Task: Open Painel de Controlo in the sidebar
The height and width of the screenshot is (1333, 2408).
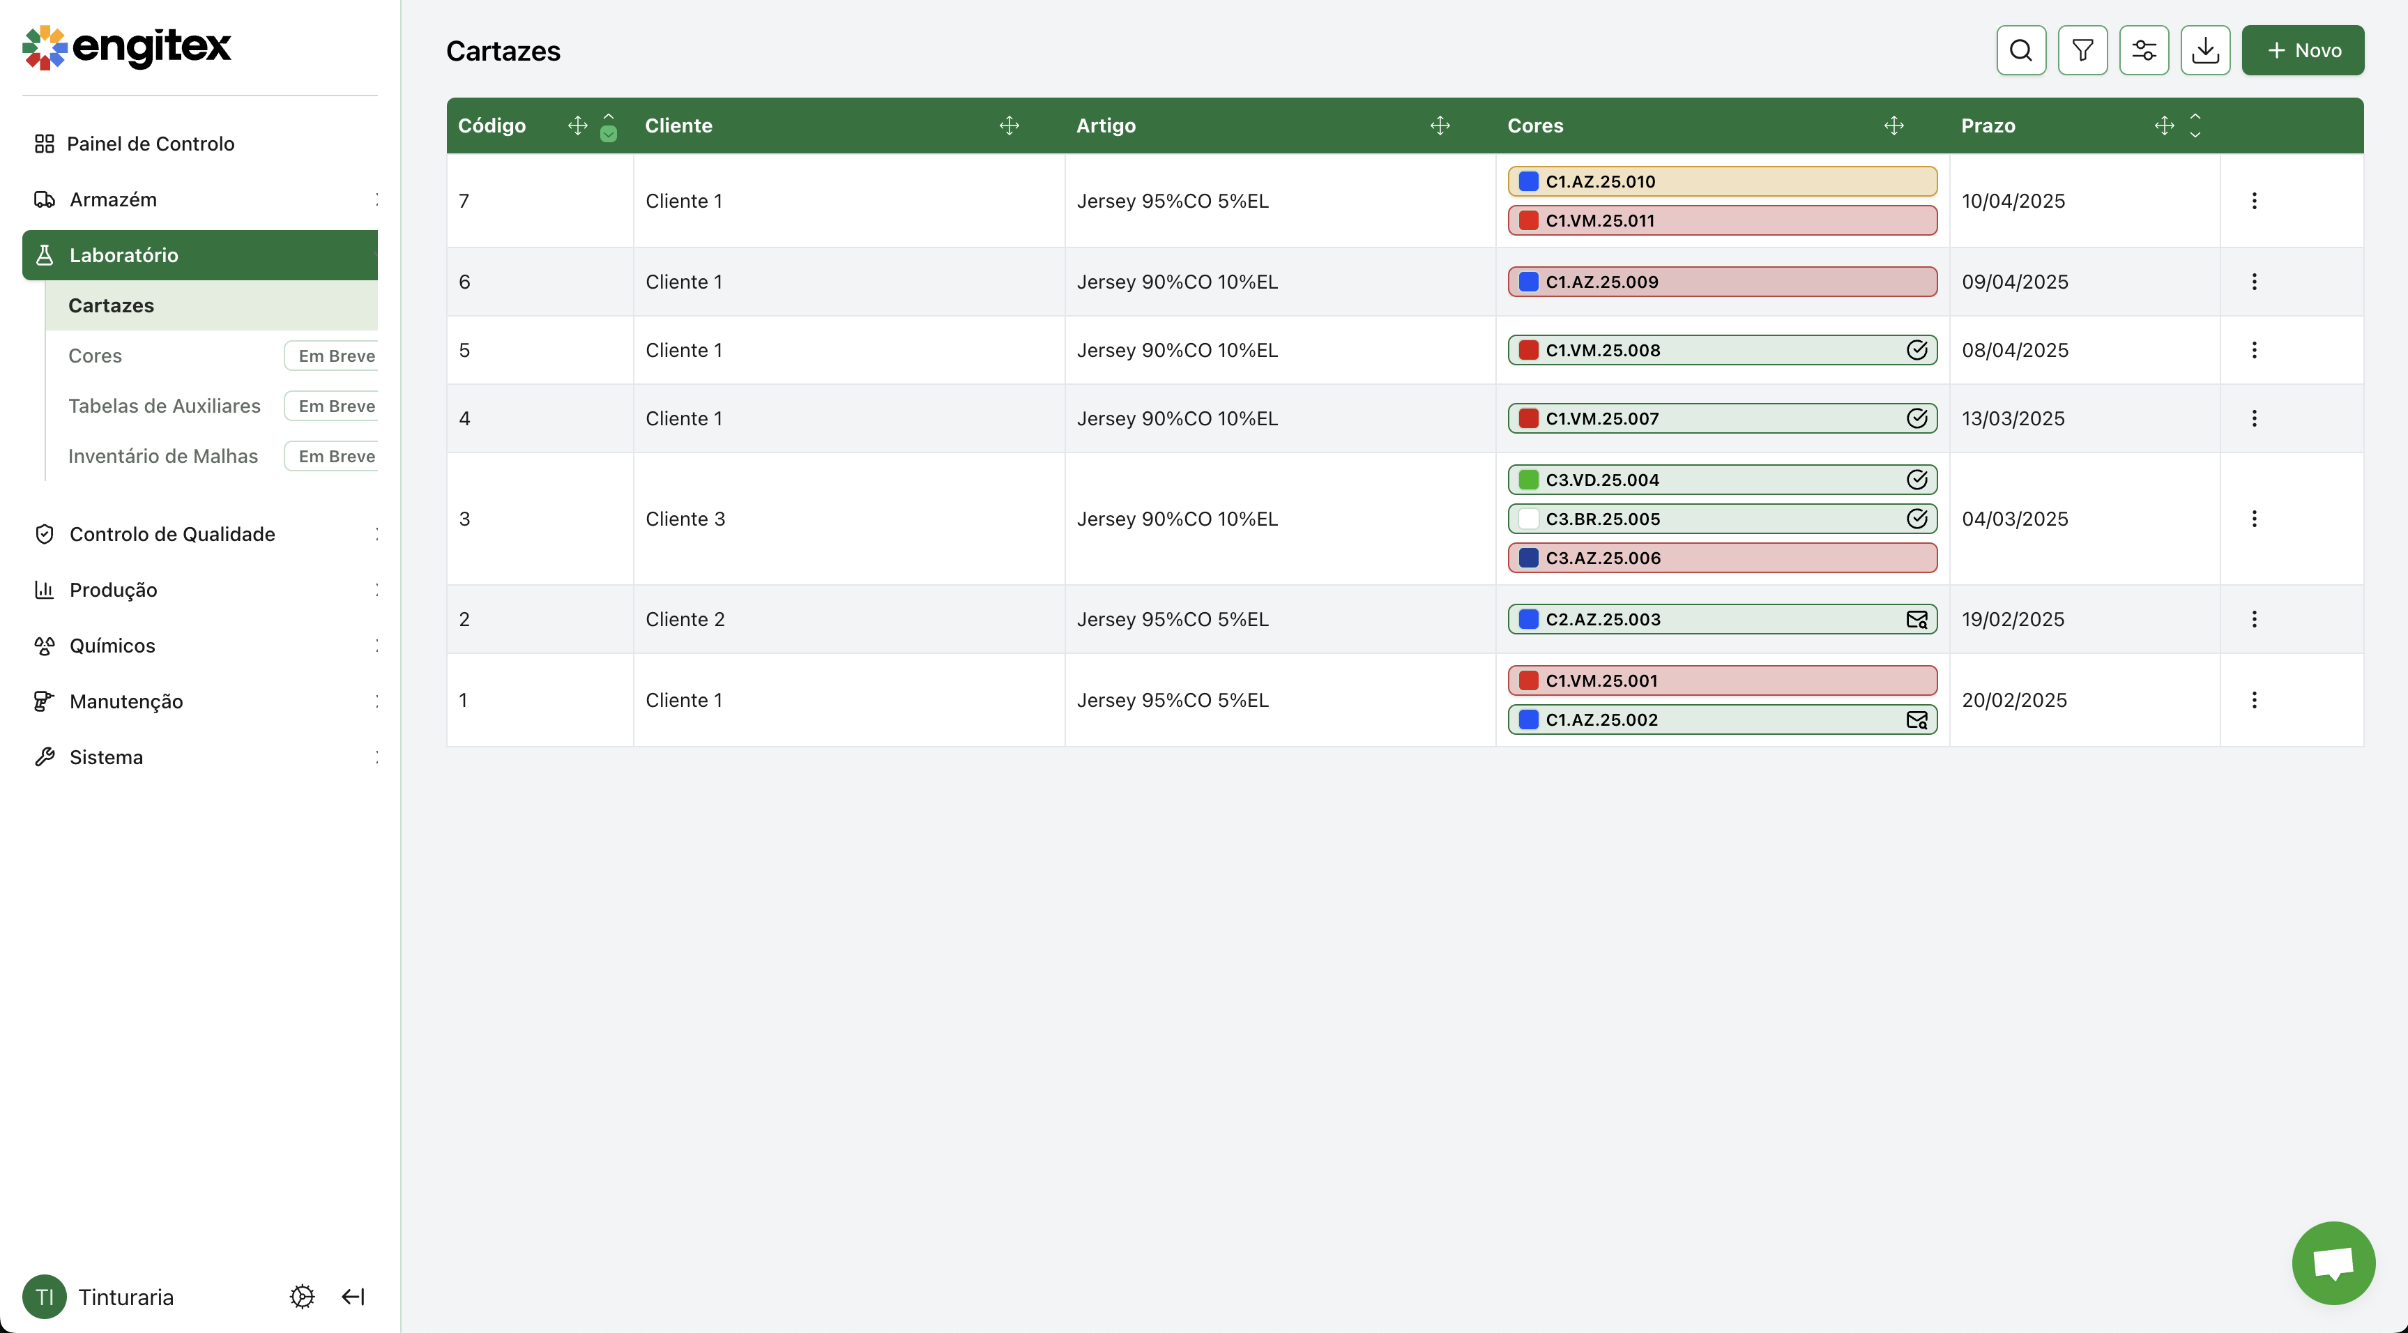Action: tap(151, 144)
